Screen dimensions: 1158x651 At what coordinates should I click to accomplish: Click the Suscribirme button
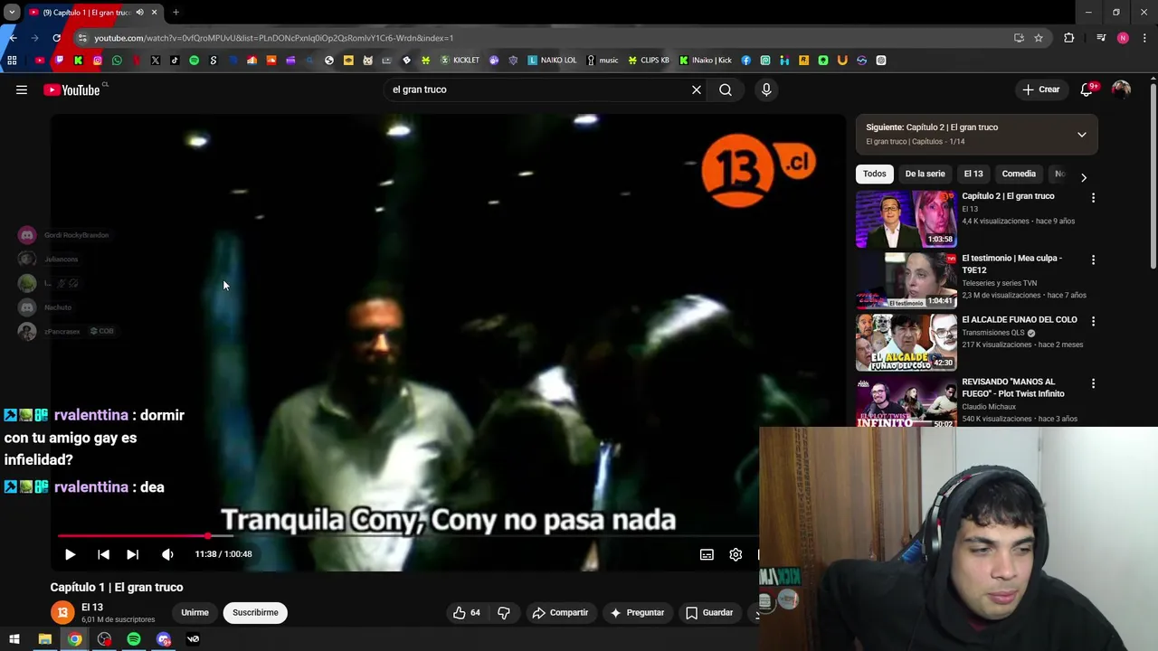tap(255, 613)
